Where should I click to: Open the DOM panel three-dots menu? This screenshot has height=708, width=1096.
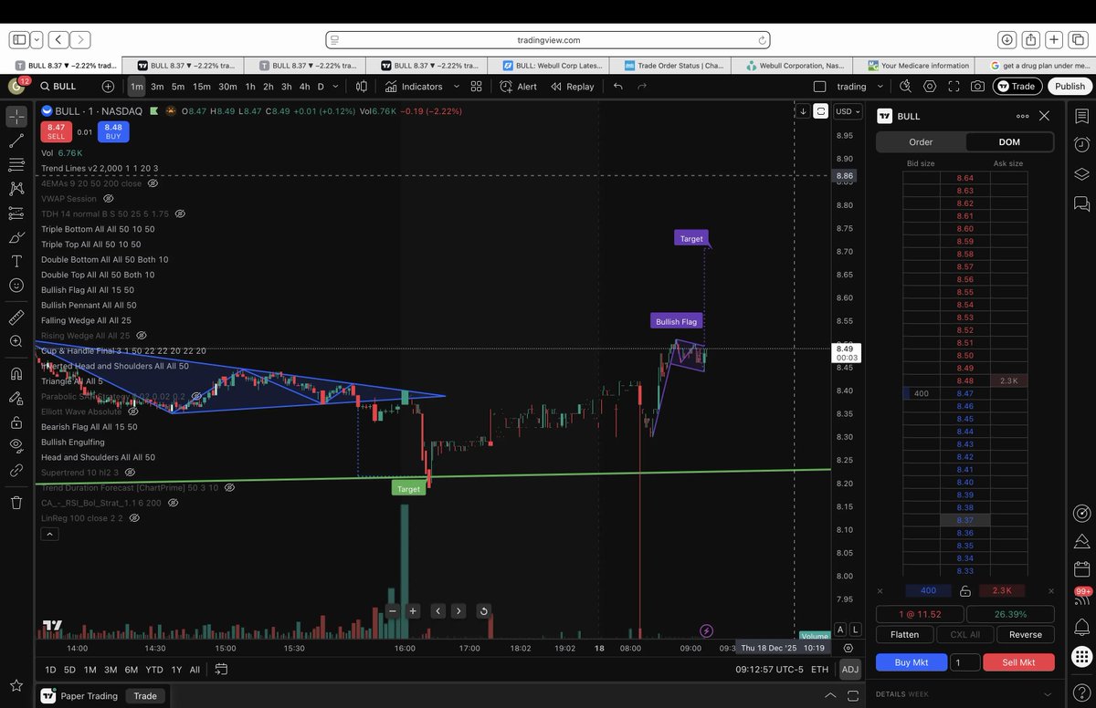point(1022,116)
